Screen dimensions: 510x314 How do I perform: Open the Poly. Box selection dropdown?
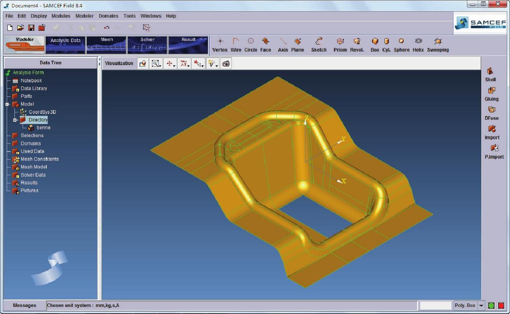pos(481,306)
